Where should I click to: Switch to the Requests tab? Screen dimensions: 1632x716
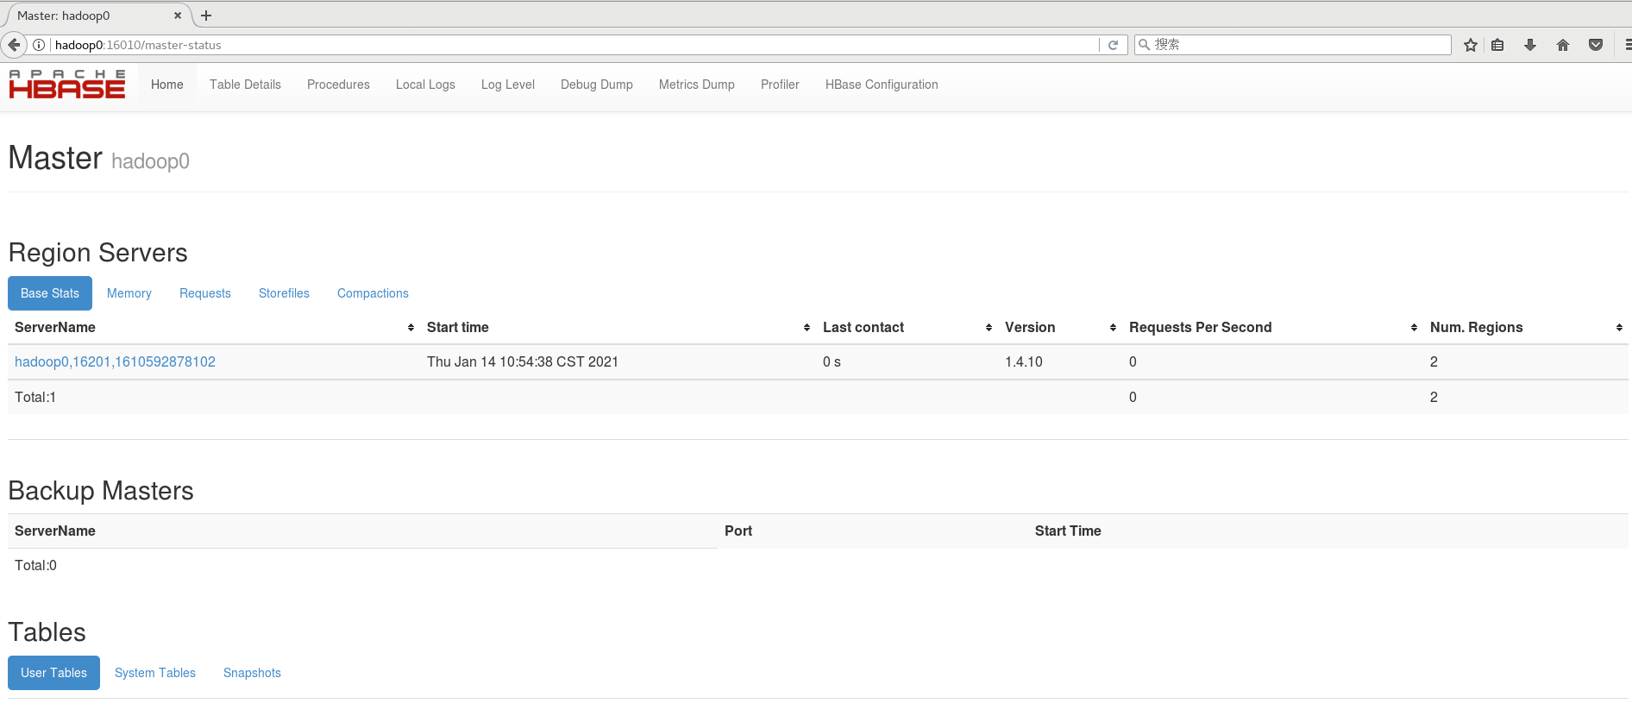click(x=205, y=293)
